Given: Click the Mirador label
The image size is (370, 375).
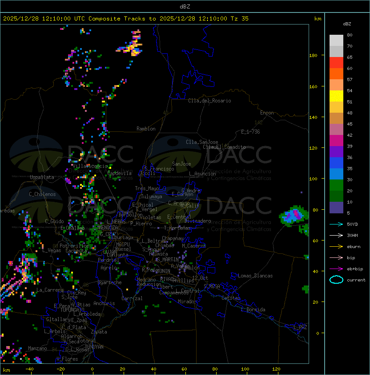Looking at the screenshot, I should coord(188,302).
